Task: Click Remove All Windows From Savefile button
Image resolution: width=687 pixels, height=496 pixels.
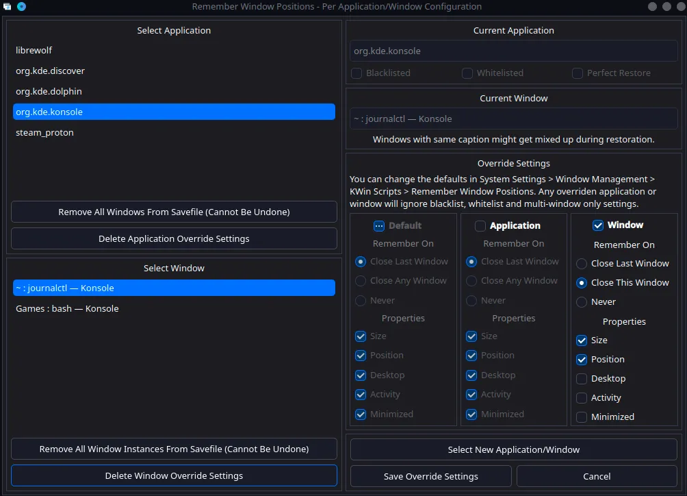Action: pos(174,212)
